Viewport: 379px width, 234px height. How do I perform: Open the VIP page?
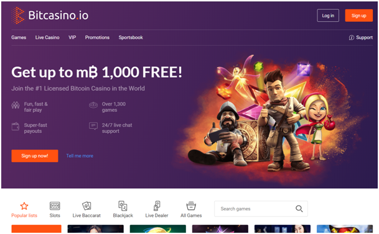click(x=72, y=37)
